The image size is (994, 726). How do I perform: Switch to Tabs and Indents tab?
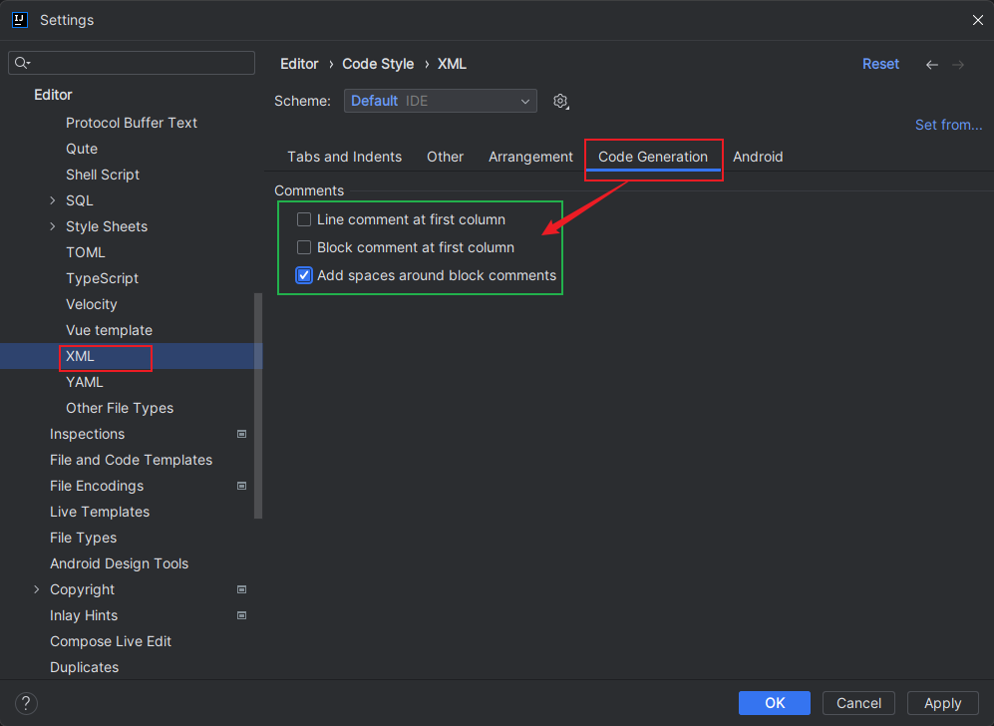click(344, 157)
